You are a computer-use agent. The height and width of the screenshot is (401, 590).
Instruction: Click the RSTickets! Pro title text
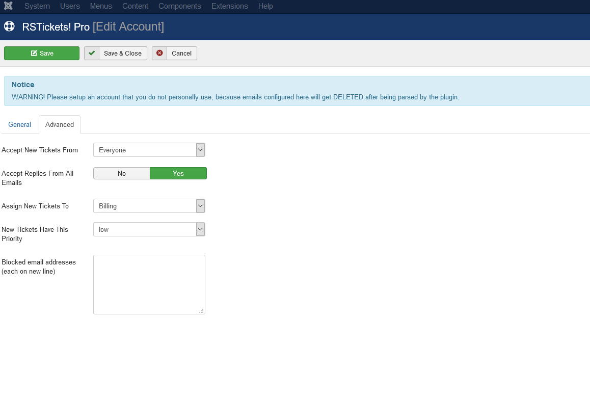click(x=56, y=26)
